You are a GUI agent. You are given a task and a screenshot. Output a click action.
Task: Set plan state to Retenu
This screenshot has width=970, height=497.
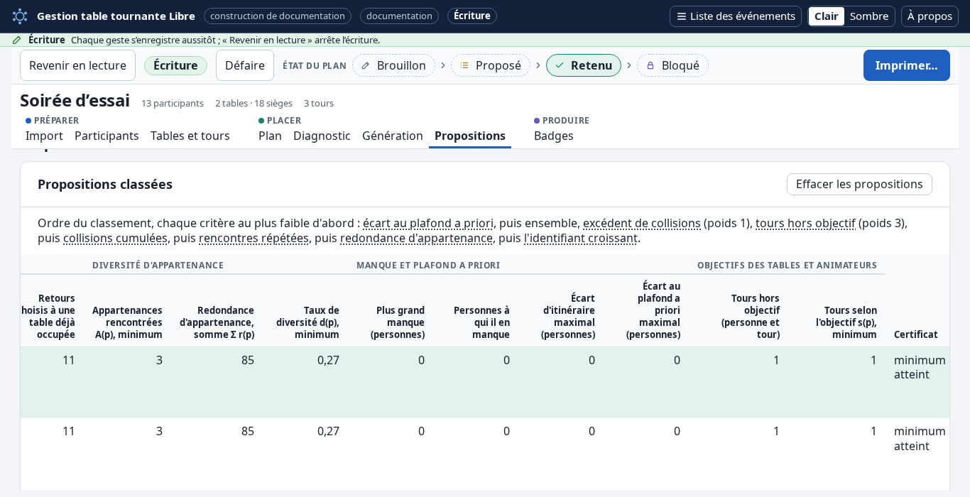[584, 65]
